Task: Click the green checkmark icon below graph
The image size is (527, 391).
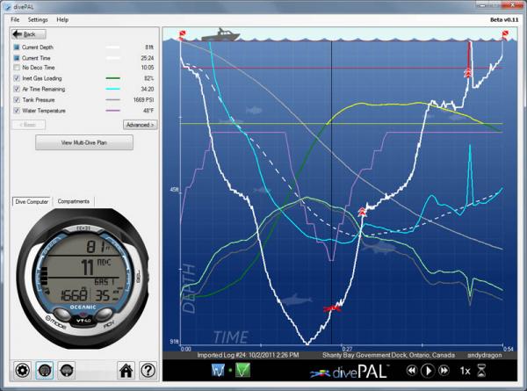Action: 220,371
